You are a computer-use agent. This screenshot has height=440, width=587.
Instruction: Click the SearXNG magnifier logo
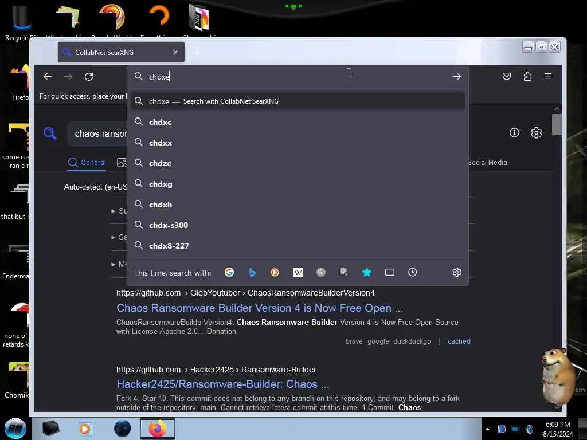50,133
